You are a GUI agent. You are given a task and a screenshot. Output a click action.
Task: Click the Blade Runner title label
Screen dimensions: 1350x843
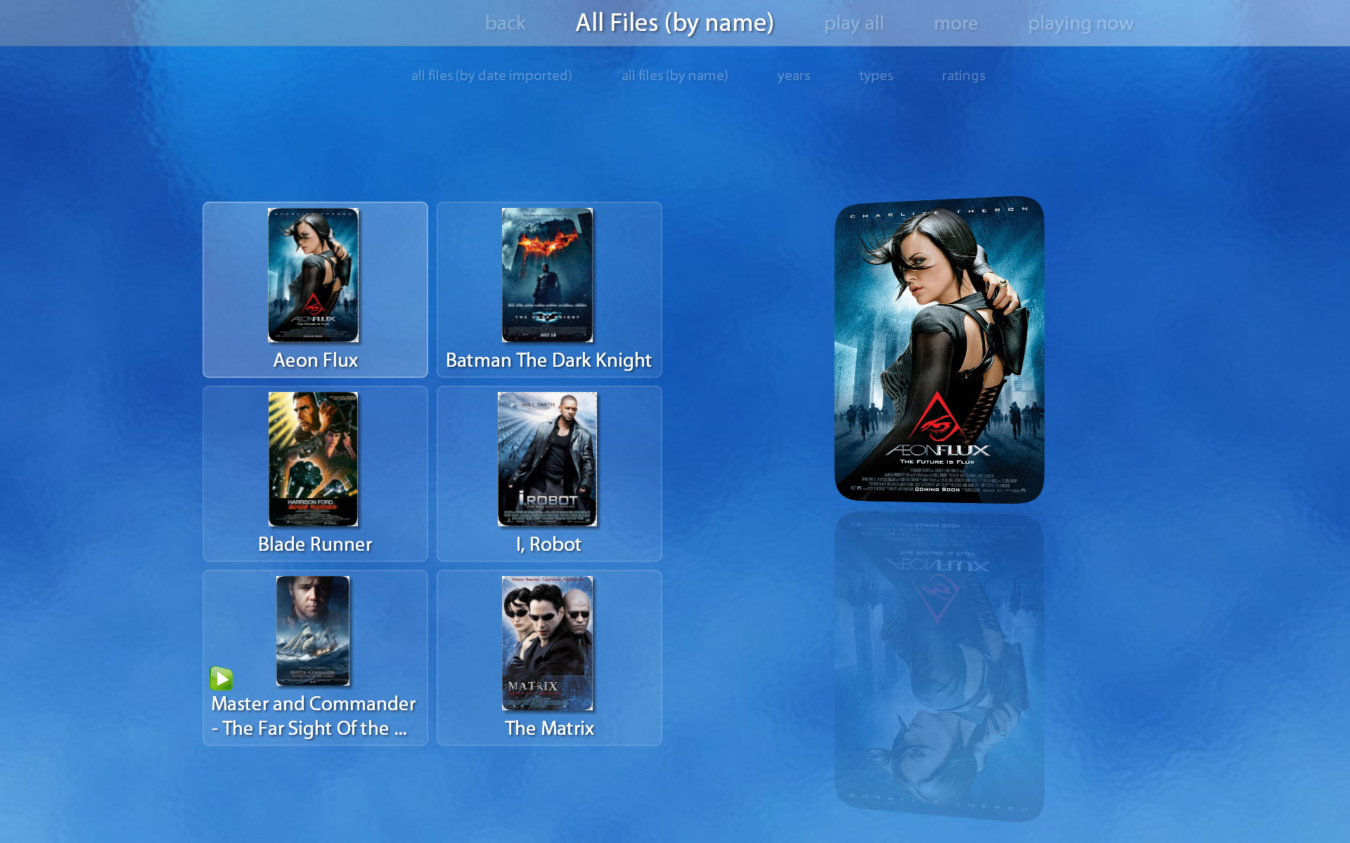pyautogui.click(x=315, y=544)
